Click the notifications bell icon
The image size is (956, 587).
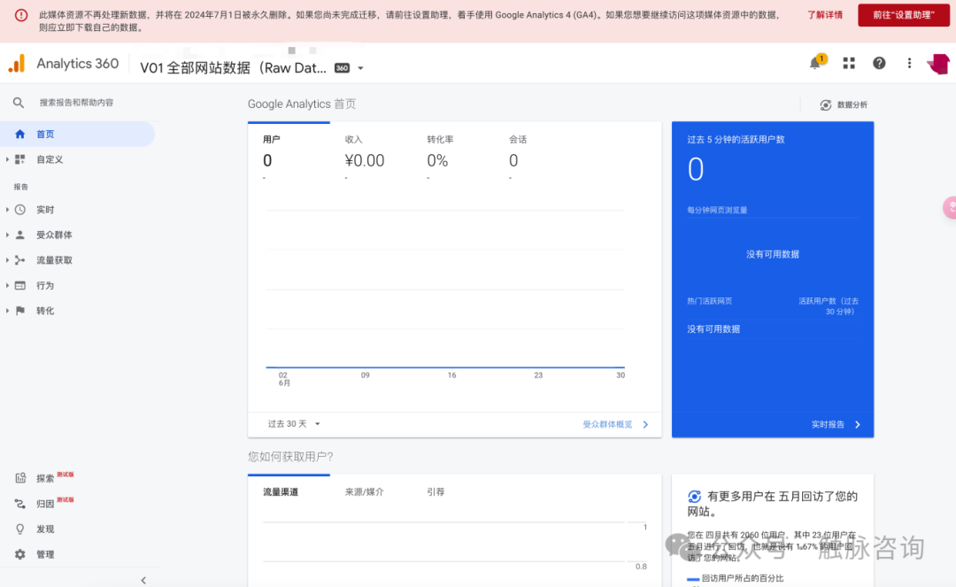pyautogui.click(x=815, y=64)
